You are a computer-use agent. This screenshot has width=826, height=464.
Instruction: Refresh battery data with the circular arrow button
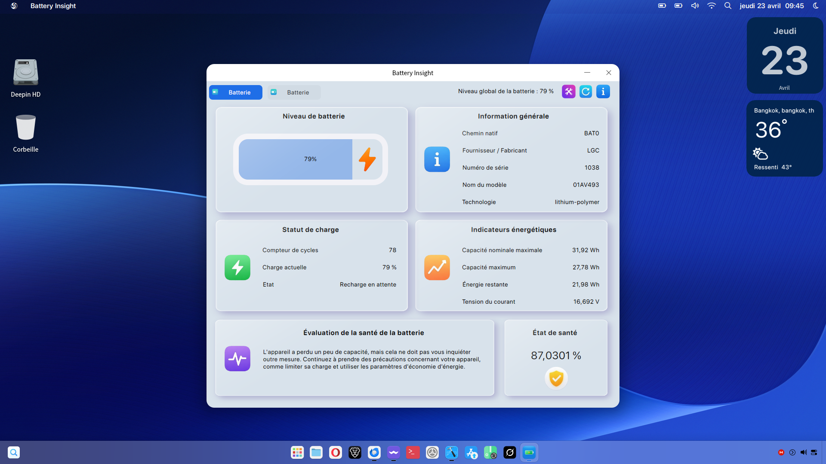[x=586, y=92]
